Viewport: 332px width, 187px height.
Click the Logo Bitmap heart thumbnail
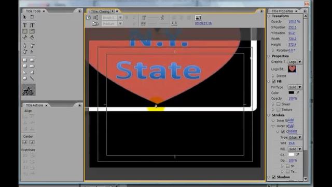[x=292, y=69]
